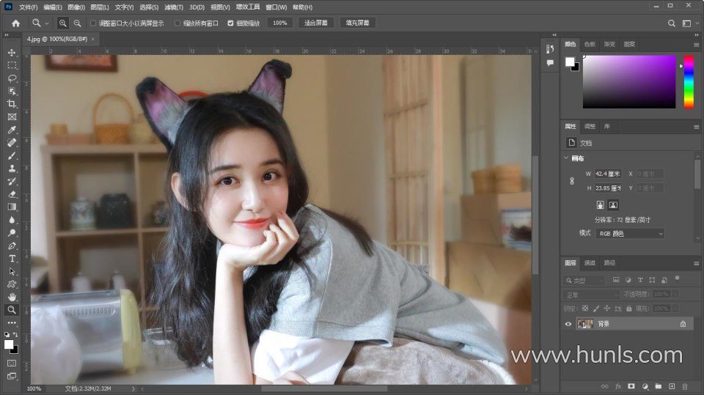Open the History panel icon
The height and width of the screenshot is (395, 704).
550,49
